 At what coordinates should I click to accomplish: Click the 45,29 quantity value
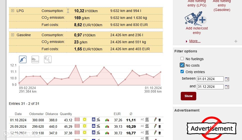pos(68,127)
